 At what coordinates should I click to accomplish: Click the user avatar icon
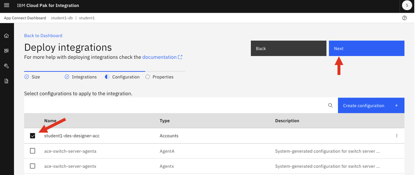tap(407, 5)
